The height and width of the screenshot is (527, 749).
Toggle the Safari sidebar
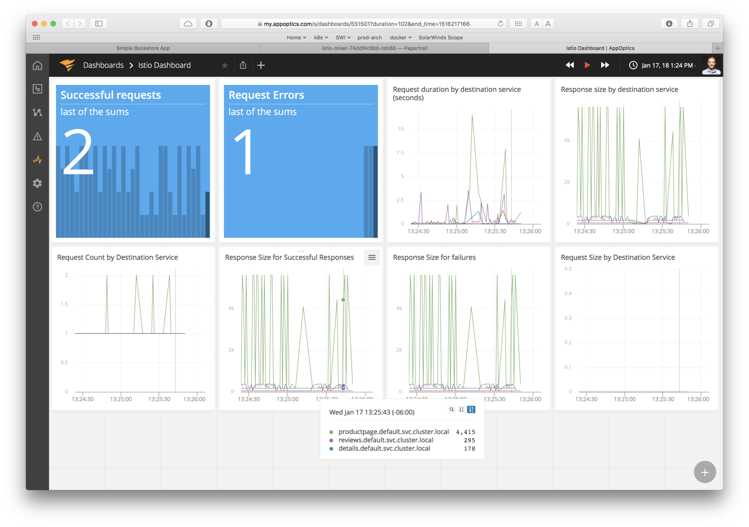99,24
